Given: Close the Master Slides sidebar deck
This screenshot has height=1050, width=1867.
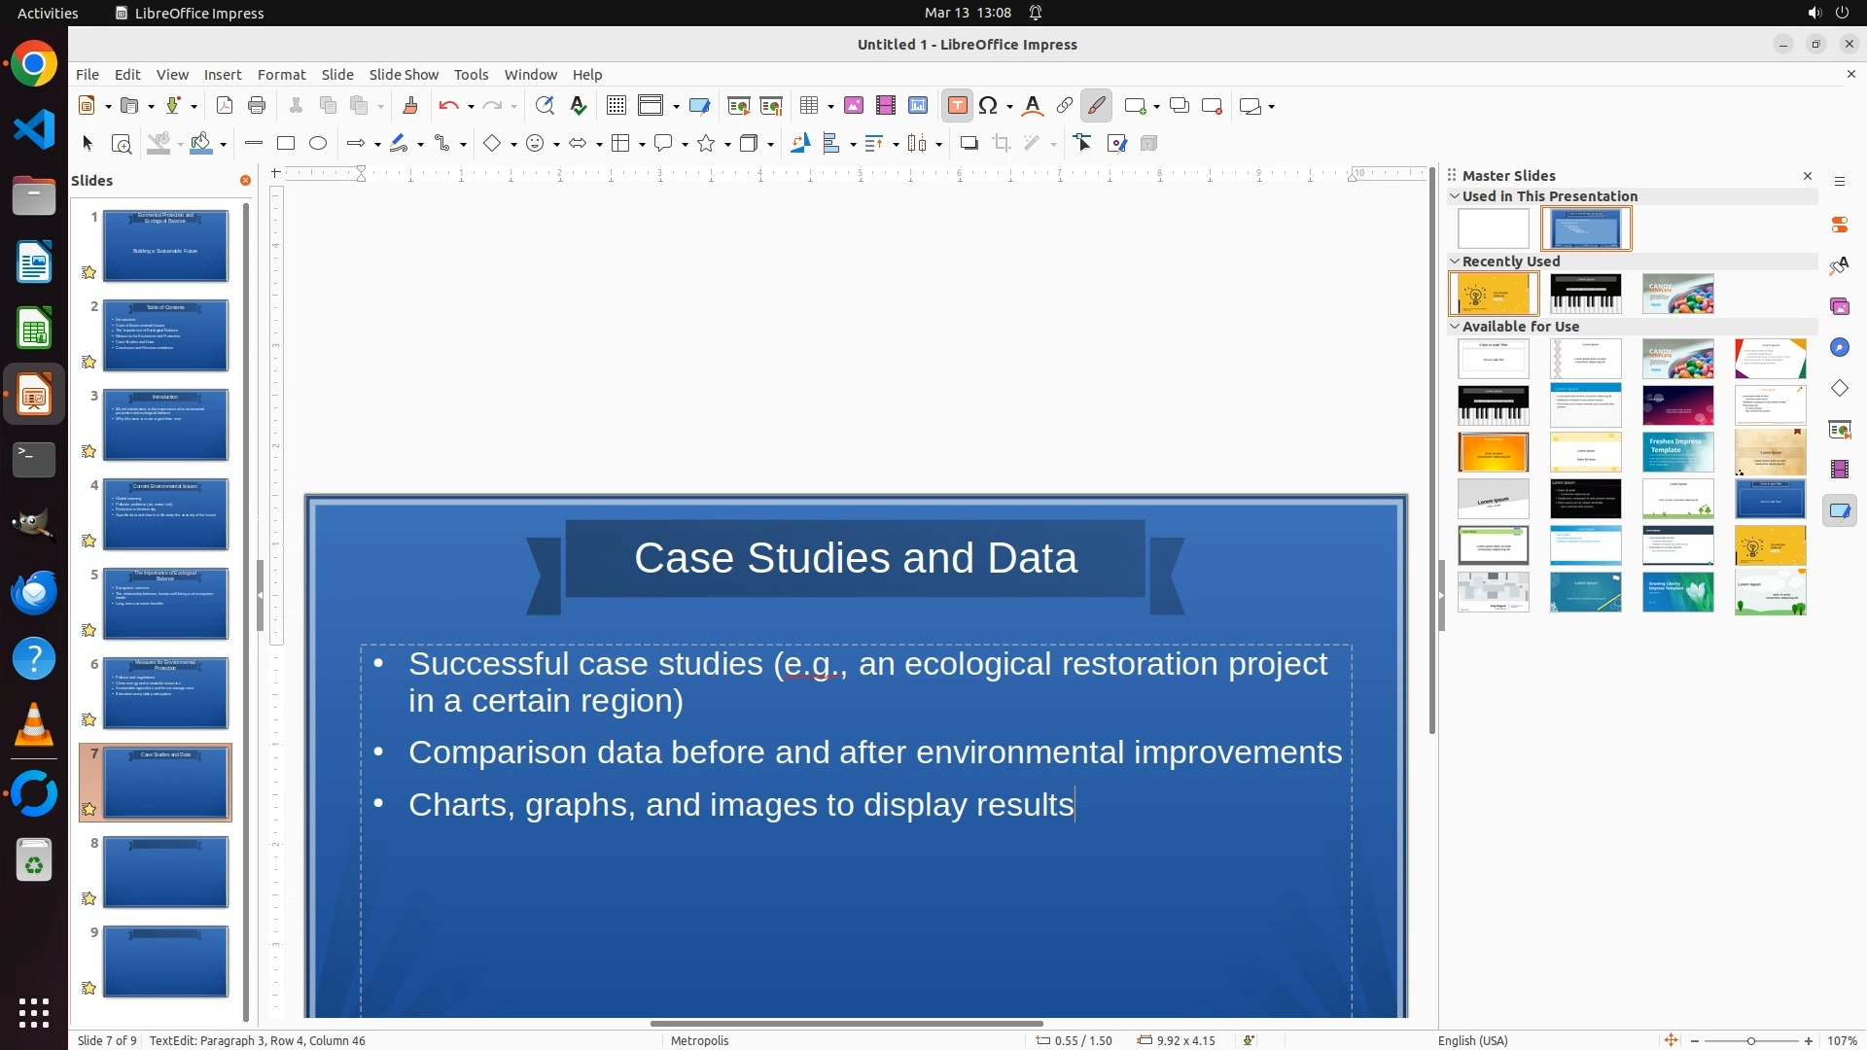Looking at the screenshot, I should click(x=1808, y=176).
